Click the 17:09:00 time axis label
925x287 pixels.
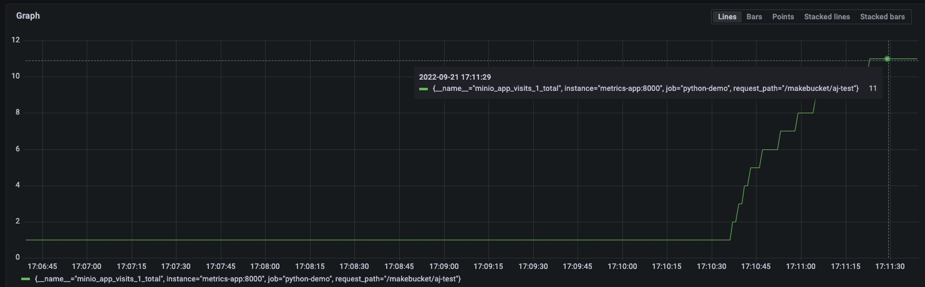click(443, 266)
